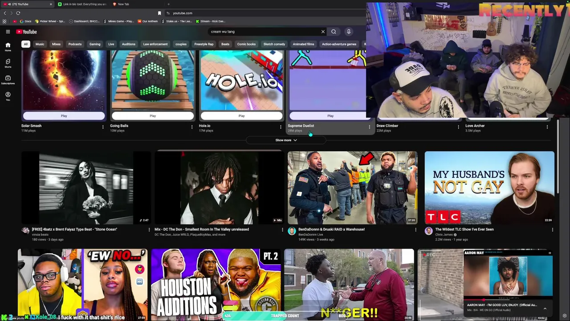Open Home in the YouTube sidebar

tap(8, 47)
